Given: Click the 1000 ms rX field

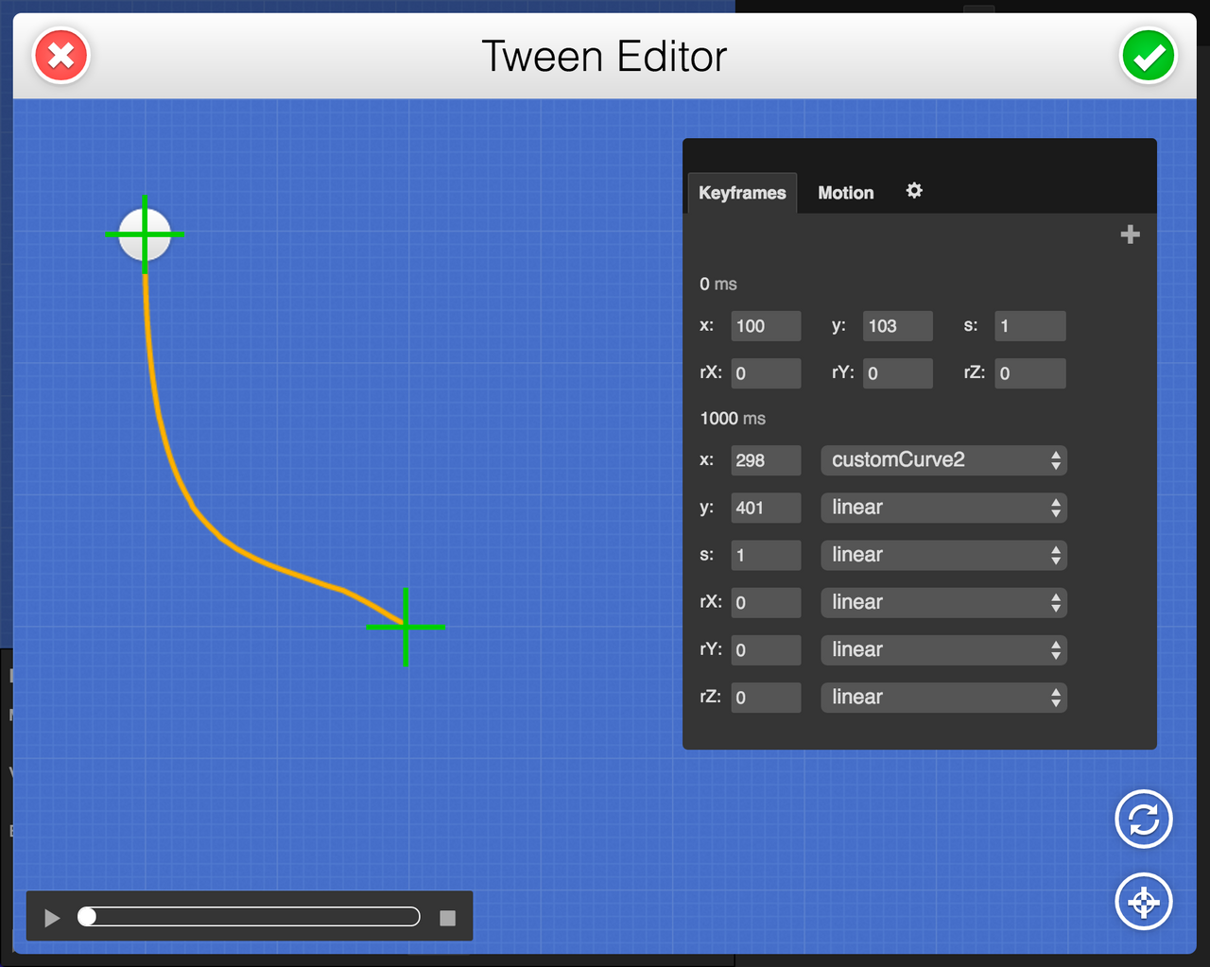Looking at the screenshot, I should pyautogui.click(x=767, y=602).
